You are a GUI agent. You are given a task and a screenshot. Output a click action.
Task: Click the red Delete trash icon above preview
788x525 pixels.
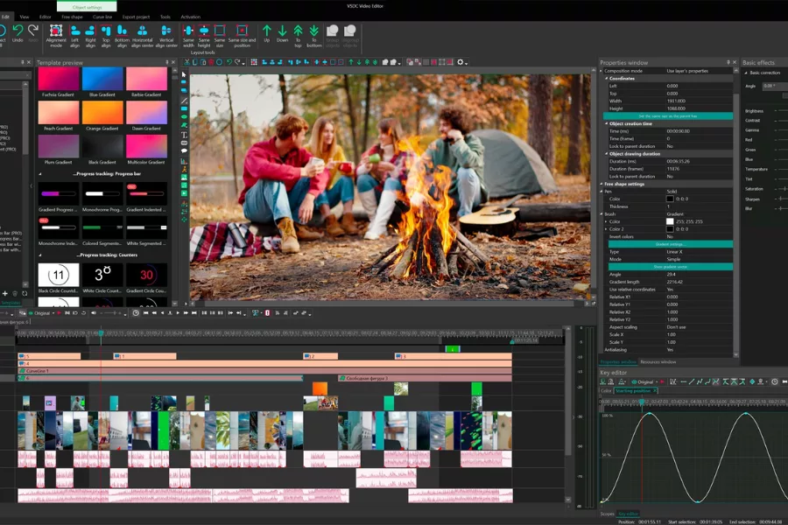(x=211, y=62)
